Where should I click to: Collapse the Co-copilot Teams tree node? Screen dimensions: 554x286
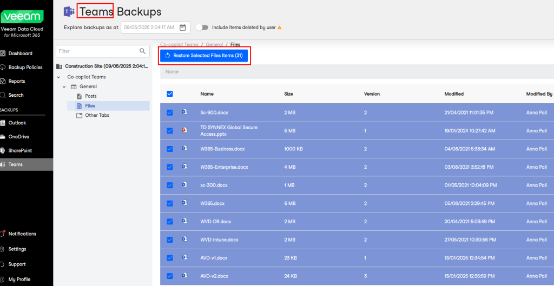58,77
